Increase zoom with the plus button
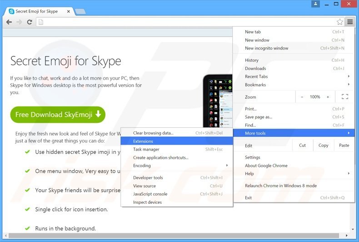359x242 pixels. pyautogui.click(x=328, y=97)
